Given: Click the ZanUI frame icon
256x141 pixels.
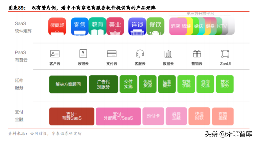Looking at the screenshot, I should pos(225,54).
